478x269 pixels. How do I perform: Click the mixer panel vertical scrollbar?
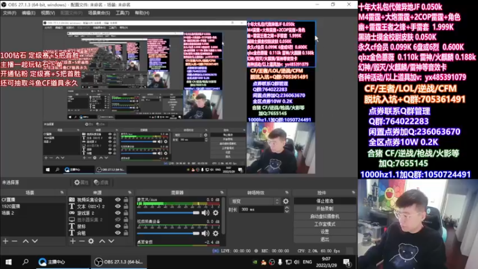click(x=223, y=216)
